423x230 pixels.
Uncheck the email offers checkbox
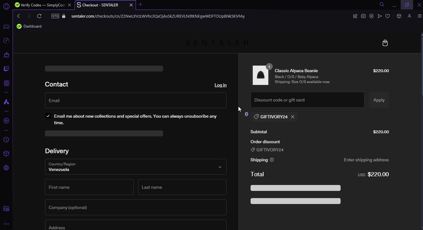[x=48, y=116]
